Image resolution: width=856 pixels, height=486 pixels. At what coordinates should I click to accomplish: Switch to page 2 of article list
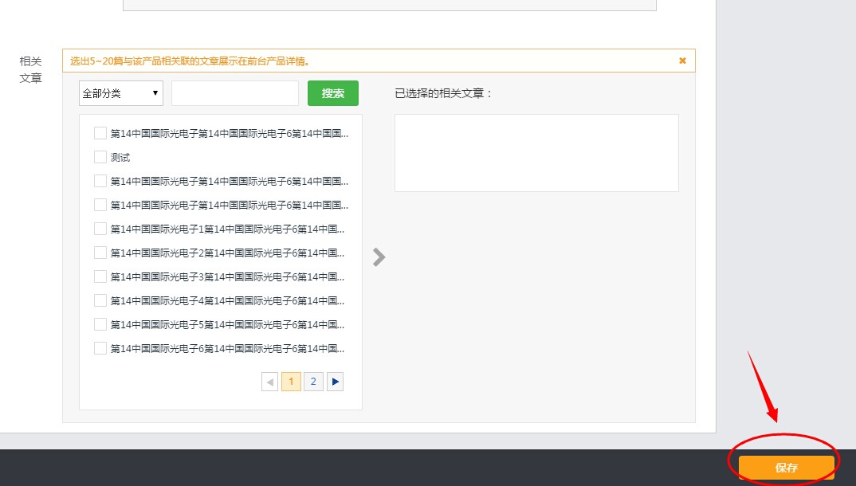coord(313,382)
